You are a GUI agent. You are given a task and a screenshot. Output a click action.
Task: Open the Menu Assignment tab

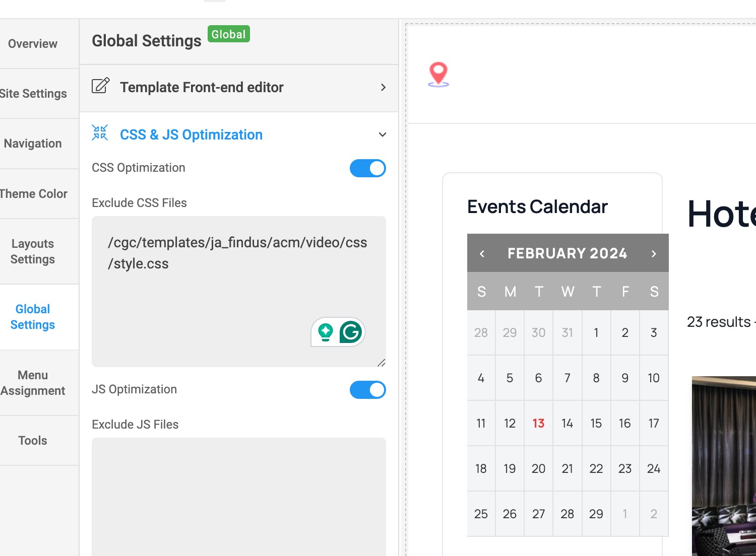[x=33, y=383]
